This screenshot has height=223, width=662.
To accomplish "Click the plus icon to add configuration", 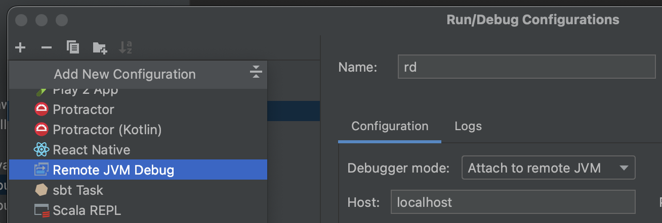I will coord(20,48).
